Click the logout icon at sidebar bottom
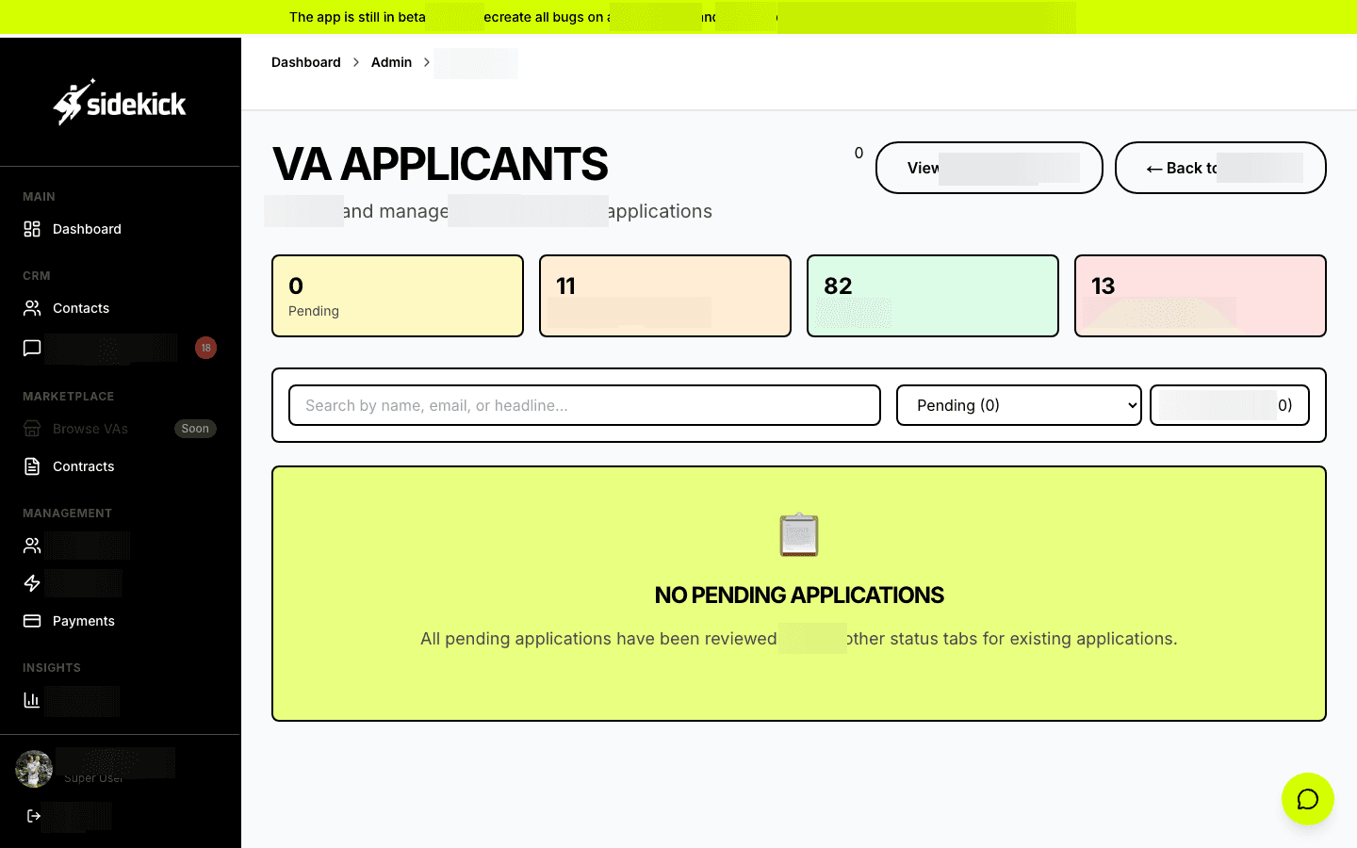 point(34,815)
